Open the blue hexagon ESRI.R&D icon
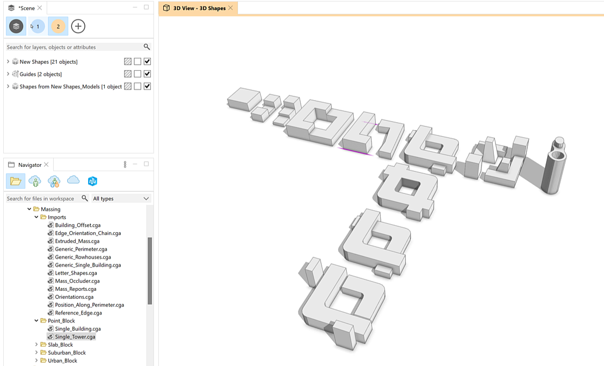Viewport: 604px width, 366px height. (x=92, y=181)
